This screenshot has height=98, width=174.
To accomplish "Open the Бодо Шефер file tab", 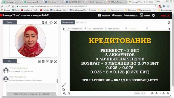I will [x=114, y=29].
